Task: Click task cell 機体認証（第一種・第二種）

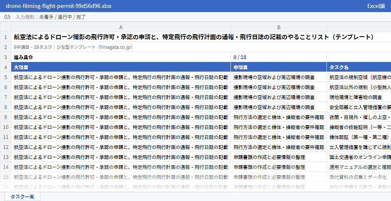Action: click(359, 137)
